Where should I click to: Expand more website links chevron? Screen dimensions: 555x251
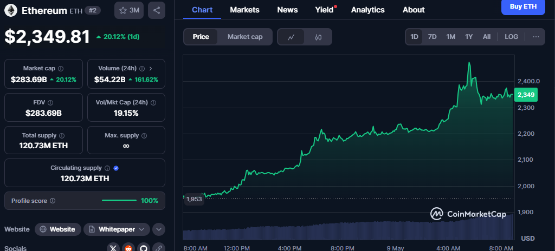(x=159, y=229)
